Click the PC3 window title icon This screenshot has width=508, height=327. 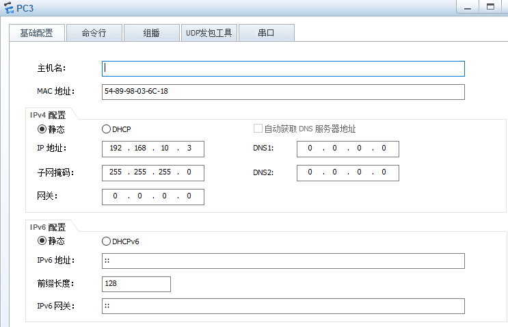(9, 8)
